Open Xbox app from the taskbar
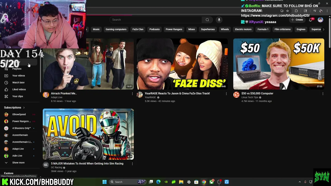Screen dimensions: 331x186 pos(212,182)
